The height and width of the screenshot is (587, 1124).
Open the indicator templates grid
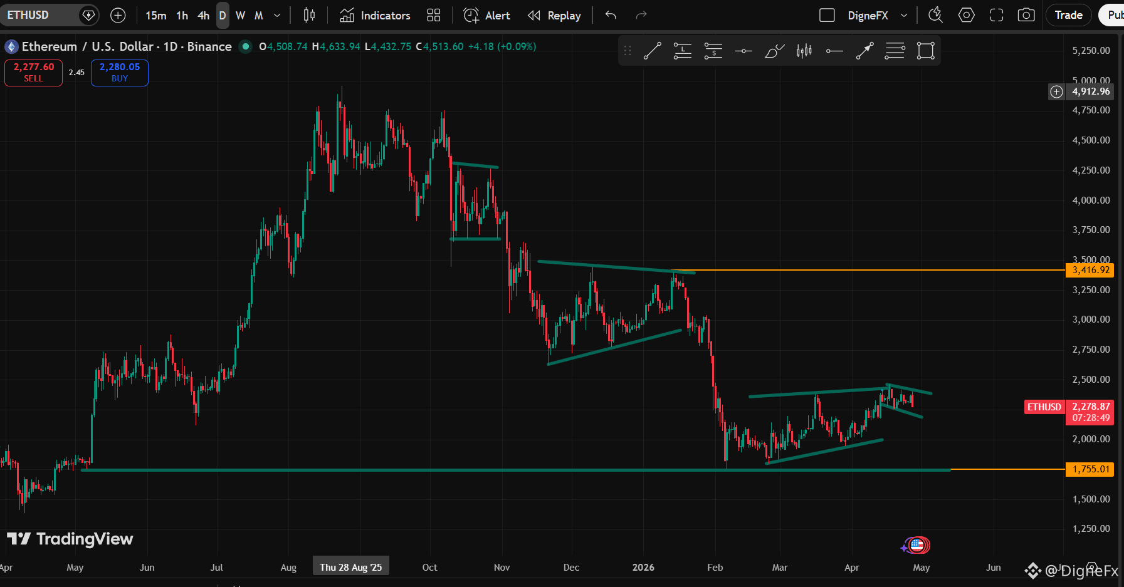tap(434, 15)
